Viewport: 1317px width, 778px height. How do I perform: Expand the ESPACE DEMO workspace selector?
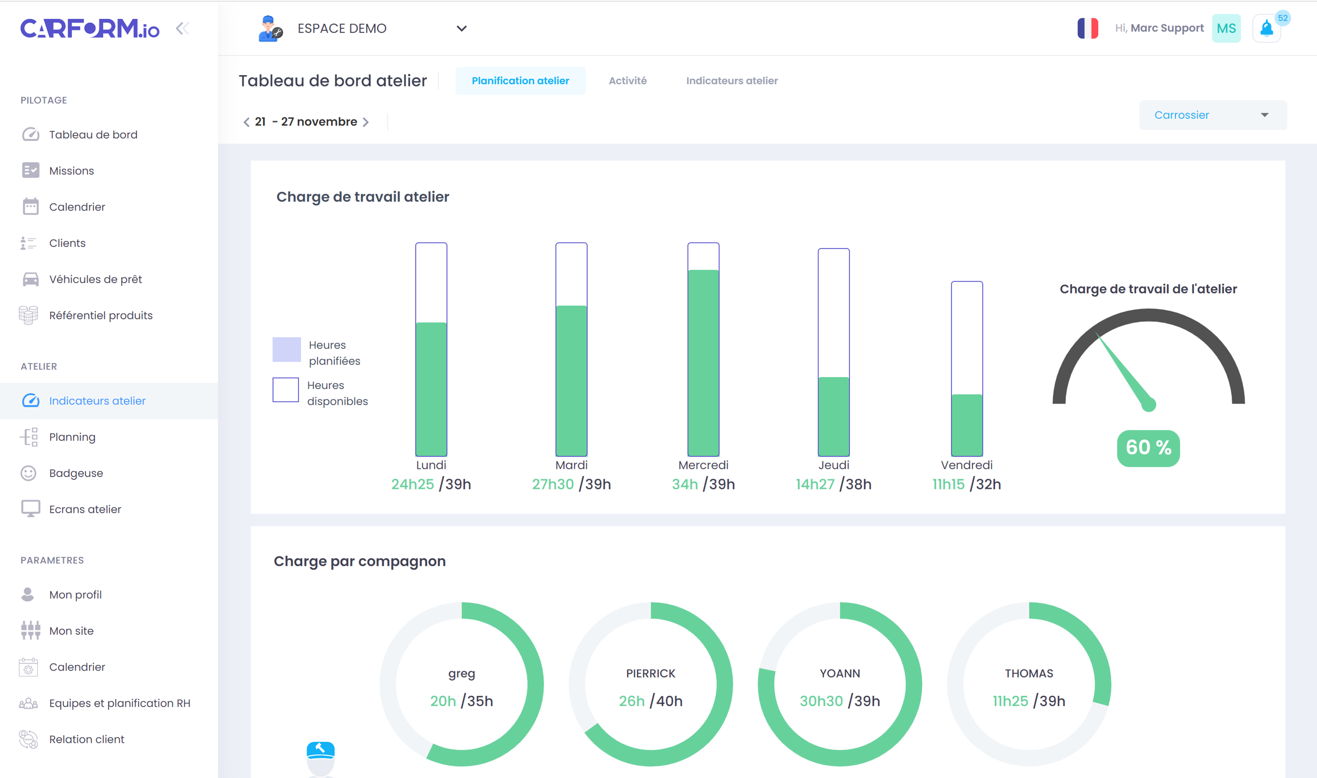pyautogui.click(x=461, y=28)
